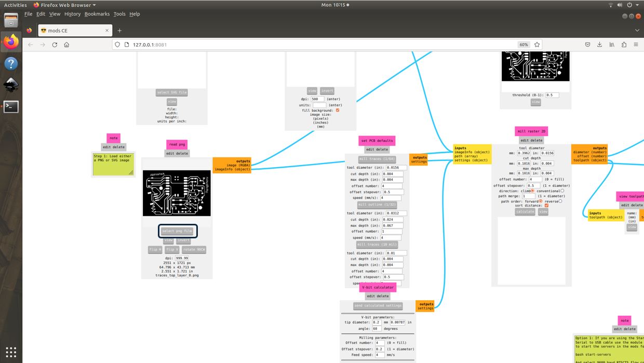This screenshot has width=644, height=363.
Task: Click the set PCB defaults module title
Action: [x=377, y=141]
